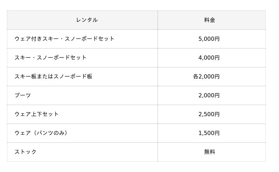
Task: Click the 2,500円 price
Action: pos(209,114)
